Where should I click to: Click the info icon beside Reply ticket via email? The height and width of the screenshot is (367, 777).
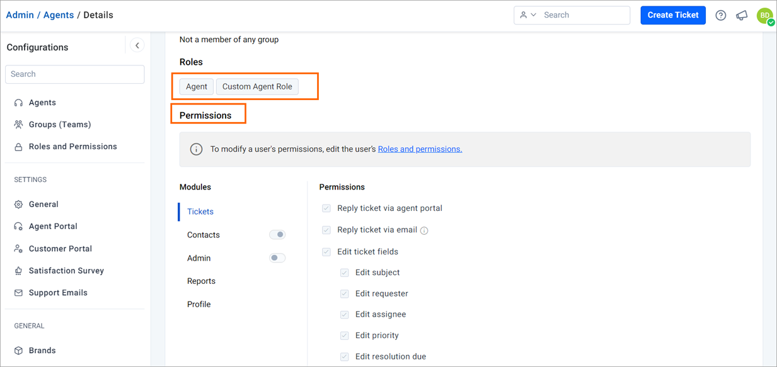(424, 230)
